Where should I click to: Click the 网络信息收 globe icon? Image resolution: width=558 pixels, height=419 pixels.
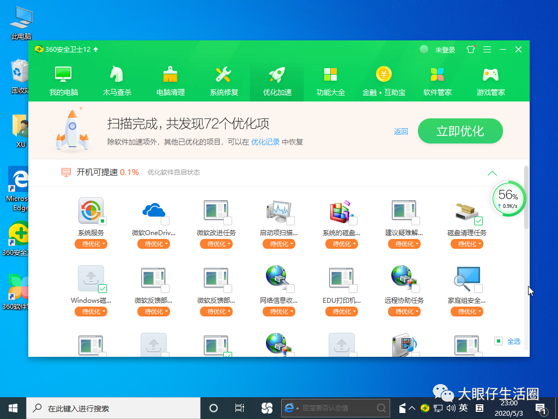click(277, 277)
